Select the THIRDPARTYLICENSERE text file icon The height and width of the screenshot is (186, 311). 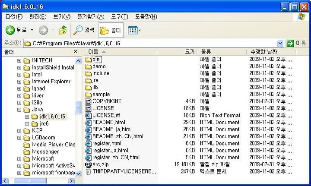tap(88, 171)
